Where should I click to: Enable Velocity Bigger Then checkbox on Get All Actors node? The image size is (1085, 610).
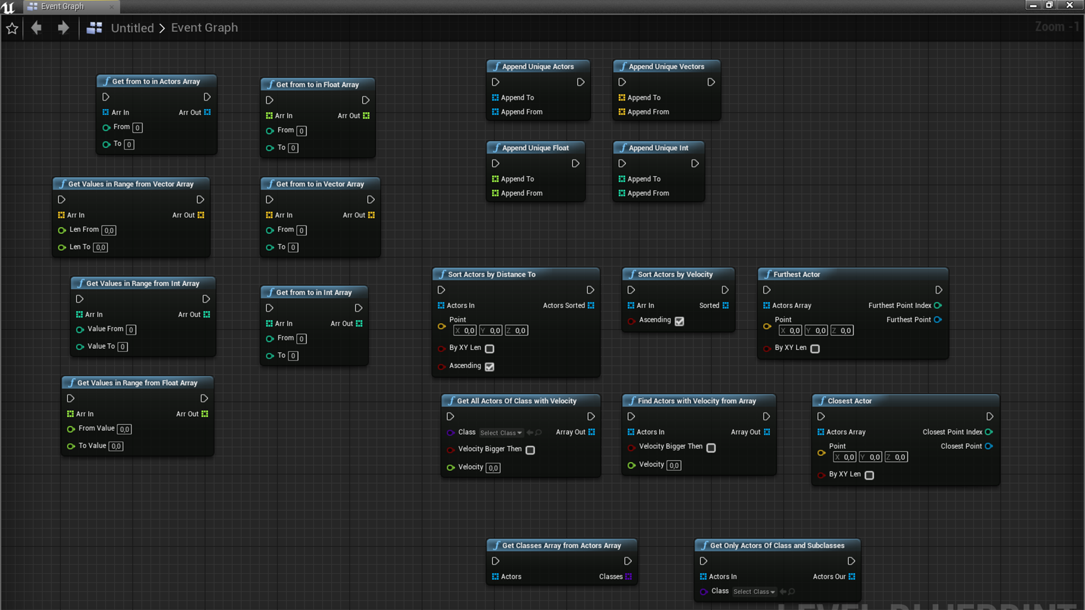pos(530,449)
